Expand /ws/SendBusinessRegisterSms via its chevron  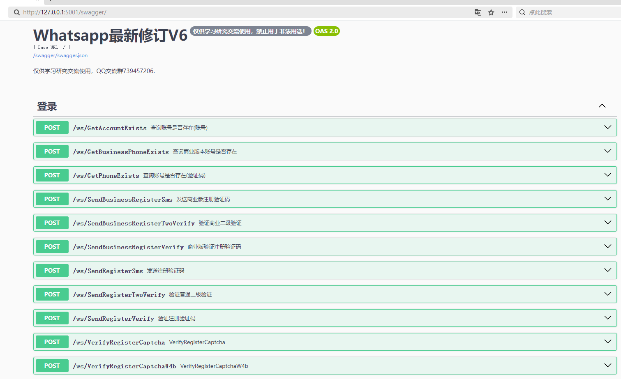tap(608, 198)
